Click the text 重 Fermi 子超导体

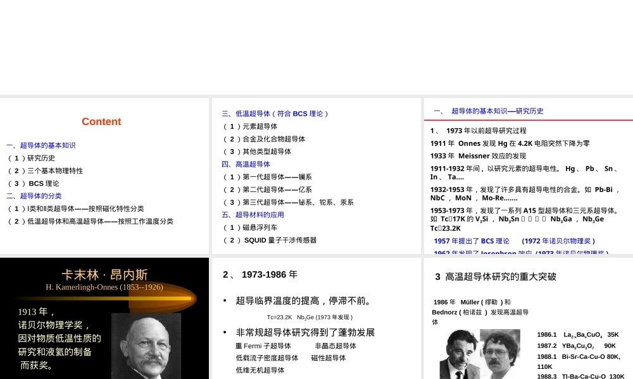pos(263,346)
